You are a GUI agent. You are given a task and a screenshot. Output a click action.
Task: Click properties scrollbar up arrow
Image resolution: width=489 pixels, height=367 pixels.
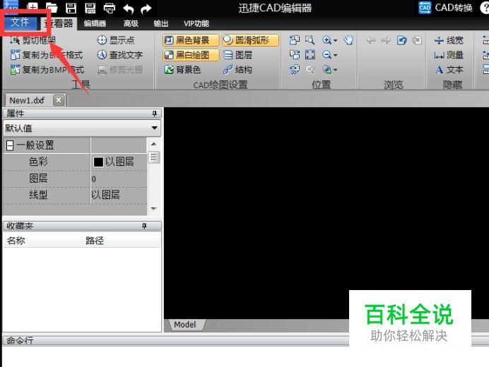point(154,144)
